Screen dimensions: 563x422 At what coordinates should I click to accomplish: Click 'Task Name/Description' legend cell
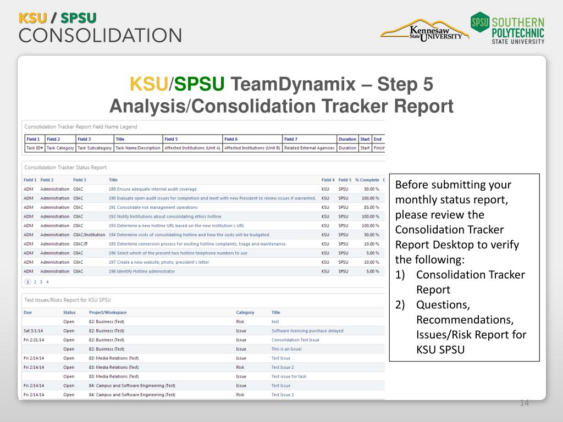click(138, 148)
